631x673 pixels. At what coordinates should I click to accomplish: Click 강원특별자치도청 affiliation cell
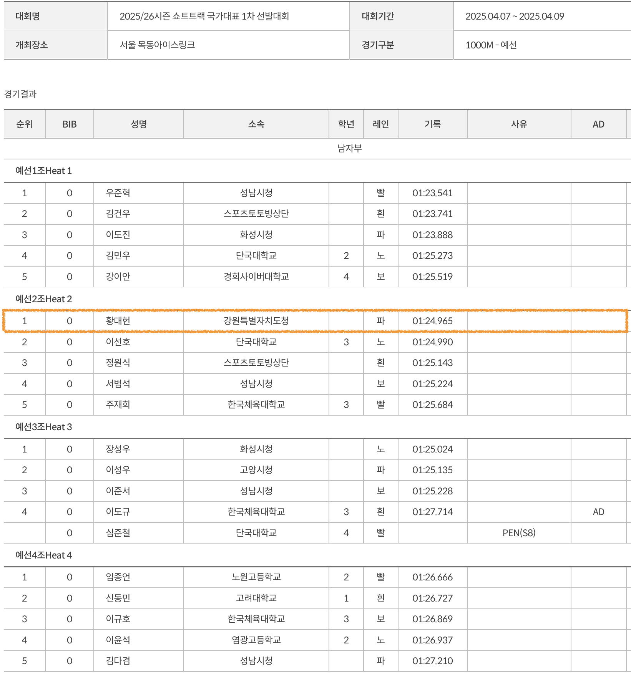(x=256, y=321)
